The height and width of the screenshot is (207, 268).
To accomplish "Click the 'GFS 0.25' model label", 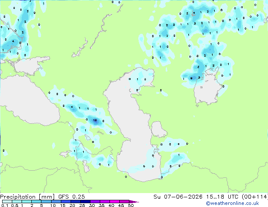I will click(71, 197).
